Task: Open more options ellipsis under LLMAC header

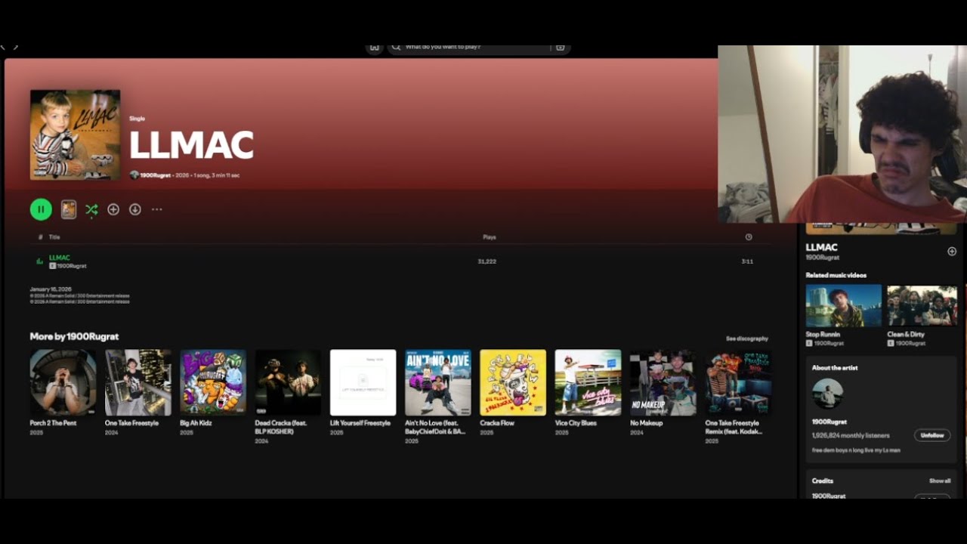Action: click(156, 209)
